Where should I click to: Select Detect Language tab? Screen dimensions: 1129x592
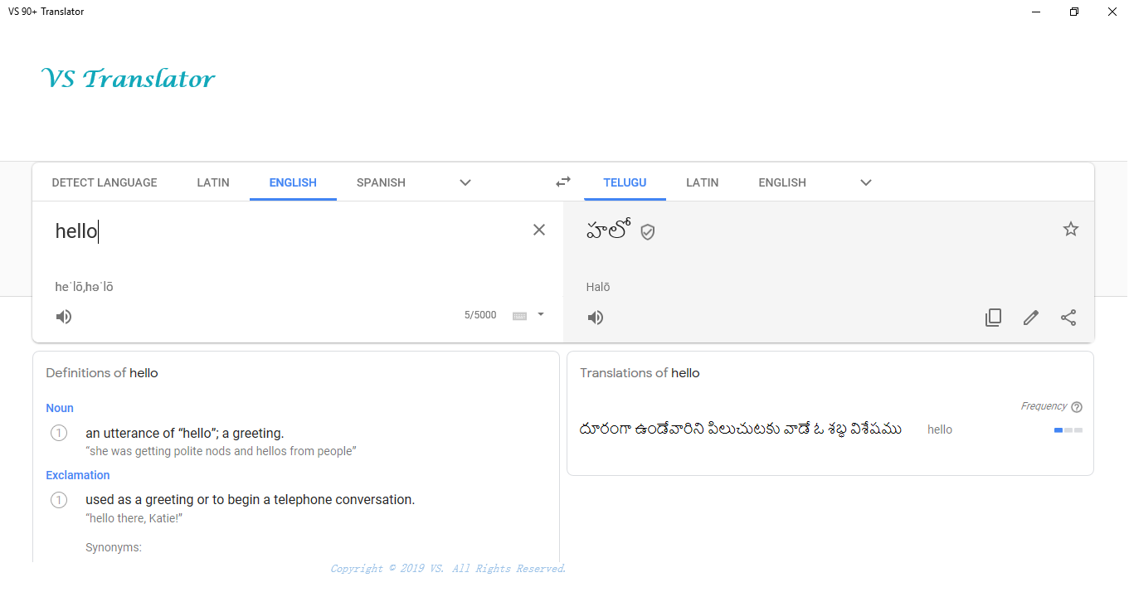point(105,182)
